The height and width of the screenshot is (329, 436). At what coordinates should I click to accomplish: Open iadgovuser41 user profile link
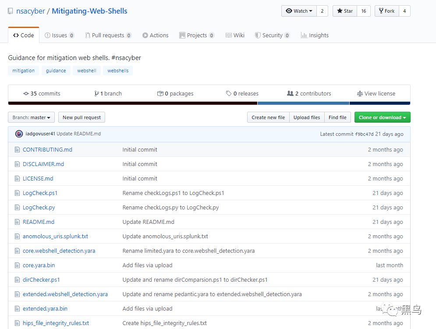coord(40,134)
